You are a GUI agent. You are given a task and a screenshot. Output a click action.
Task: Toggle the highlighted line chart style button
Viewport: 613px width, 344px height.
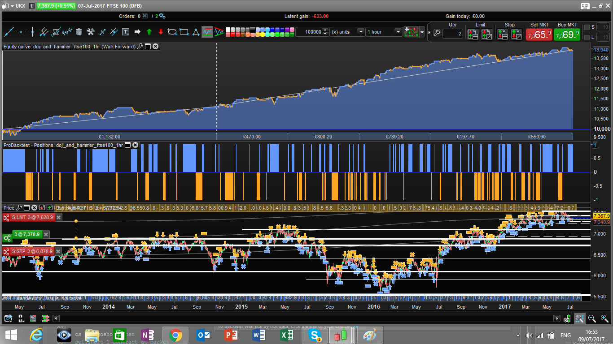pos(207,32)
